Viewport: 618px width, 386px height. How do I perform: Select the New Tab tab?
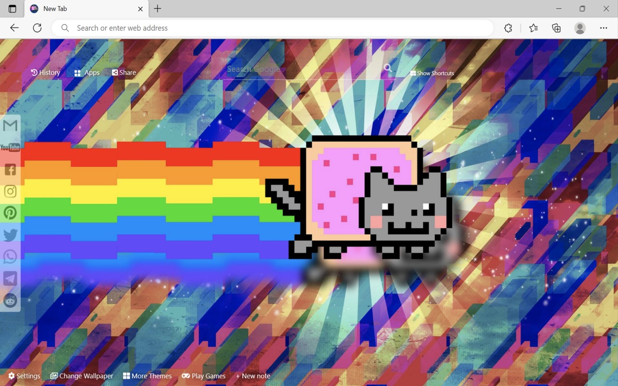(87, 9)
